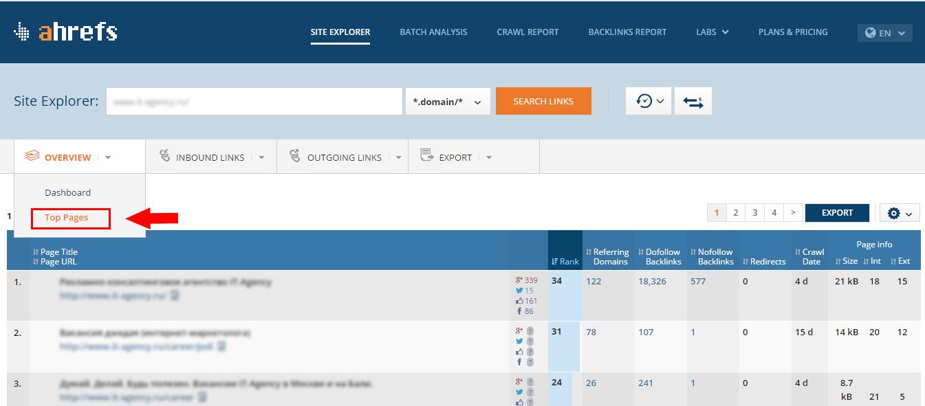Click the question mark beside row 2 Google+
Image resolution: width=925 pixels, height=406 pixels.
(x=530, y=331)
